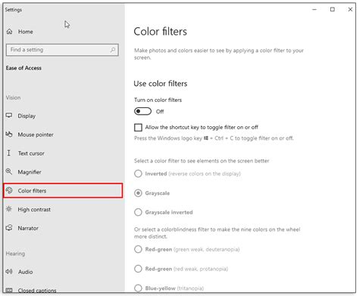Check Allow the shortcut key to toggle filter
This screenshot has height=296, width=359.
pyautogui.click(x=138, y=128)
